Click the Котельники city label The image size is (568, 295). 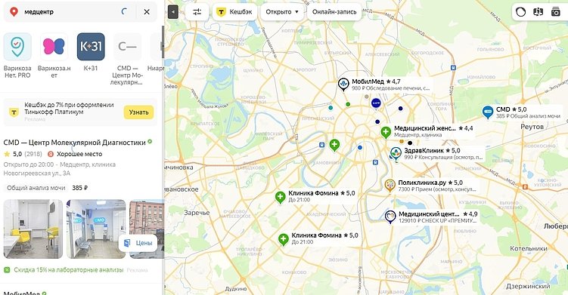(528, 249)
